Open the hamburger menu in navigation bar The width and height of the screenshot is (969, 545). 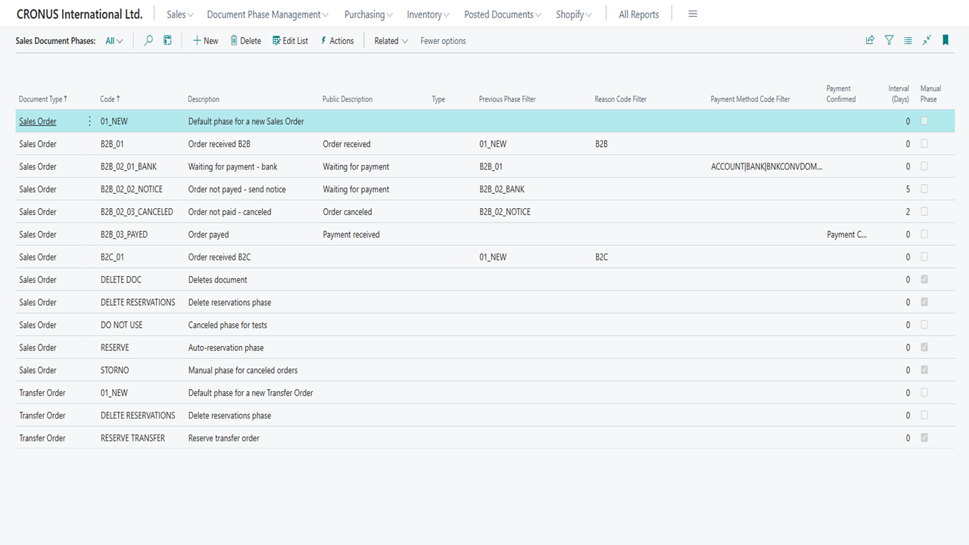tap(693, 14)
